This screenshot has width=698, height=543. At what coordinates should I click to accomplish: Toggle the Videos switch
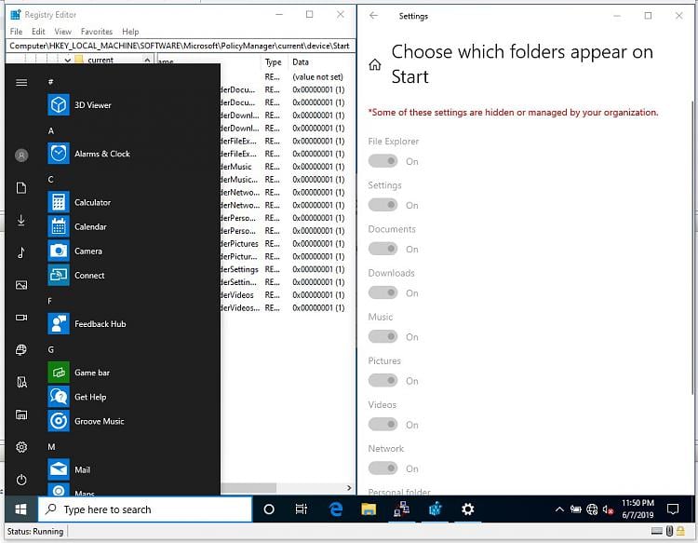pyautogui.click(x=383, y=425)
